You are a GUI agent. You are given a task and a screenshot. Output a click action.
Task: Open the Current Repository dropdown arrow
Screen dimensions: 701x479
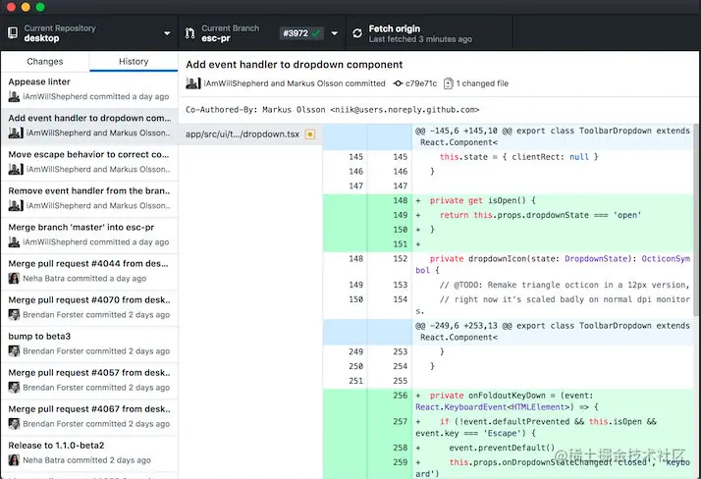pyautogui.click(x=167, y=33)
